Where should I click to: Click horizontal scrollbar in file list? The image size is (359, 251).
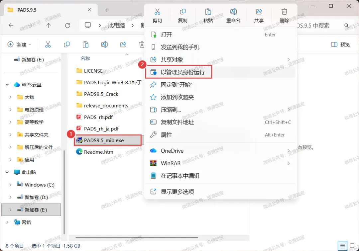click(137, 237)
